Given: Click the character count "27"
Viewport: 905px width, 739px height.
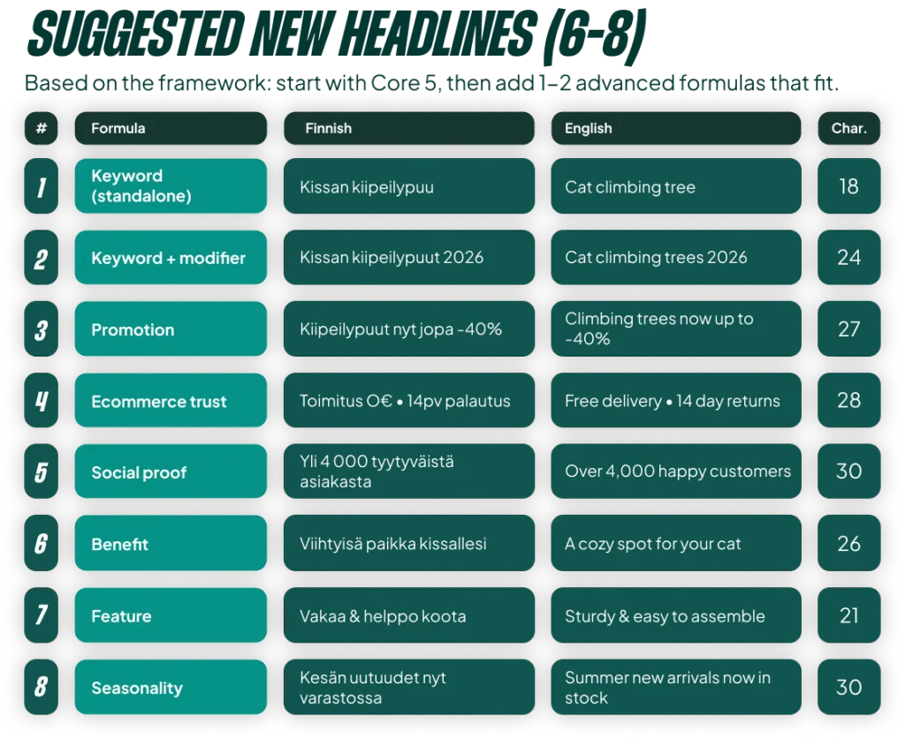Looking at the screenshot, I should (849, 328).
